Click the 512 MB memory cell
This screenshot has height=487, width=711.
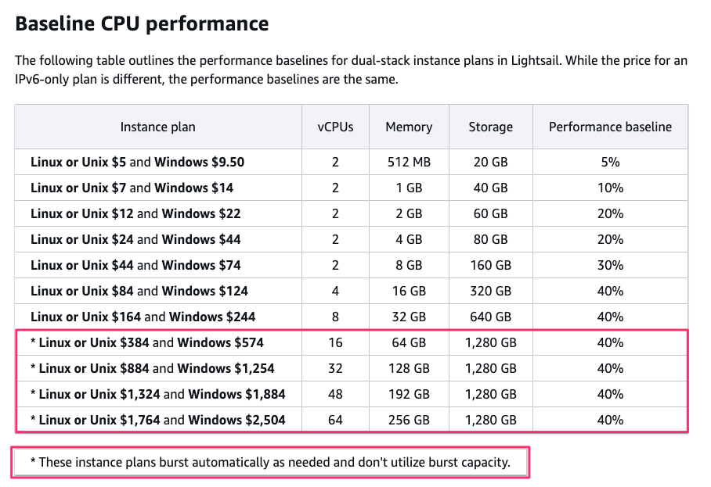(x=409, y=163)
